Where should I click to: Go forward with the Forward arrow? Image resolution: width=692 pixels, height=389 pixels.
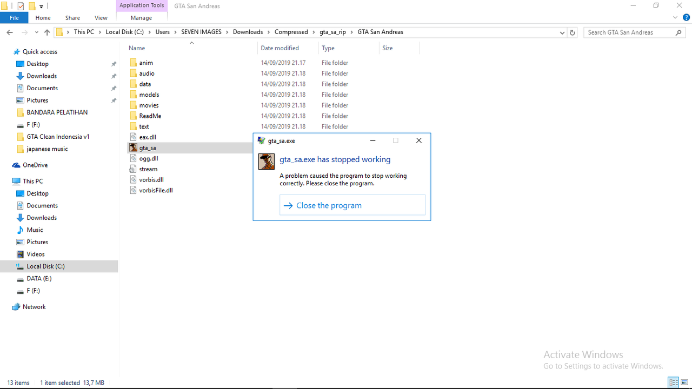tap(25, 32)
